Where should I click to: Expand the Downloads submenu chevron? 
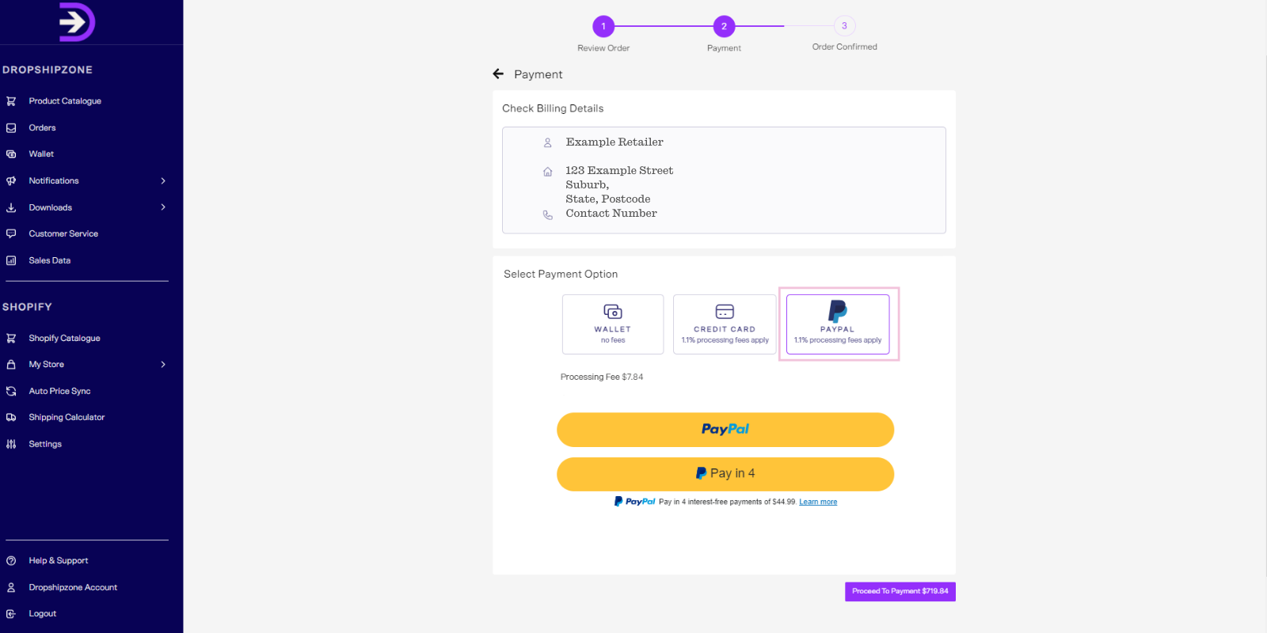point(163,207)
